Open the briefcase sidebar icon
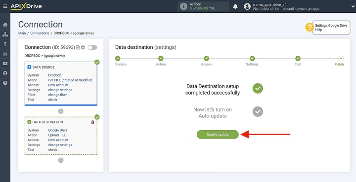356x182 pixels. [x=5, y=54]
